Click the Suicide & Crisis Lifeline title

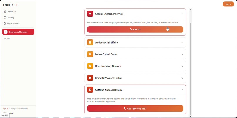[107, 42]
